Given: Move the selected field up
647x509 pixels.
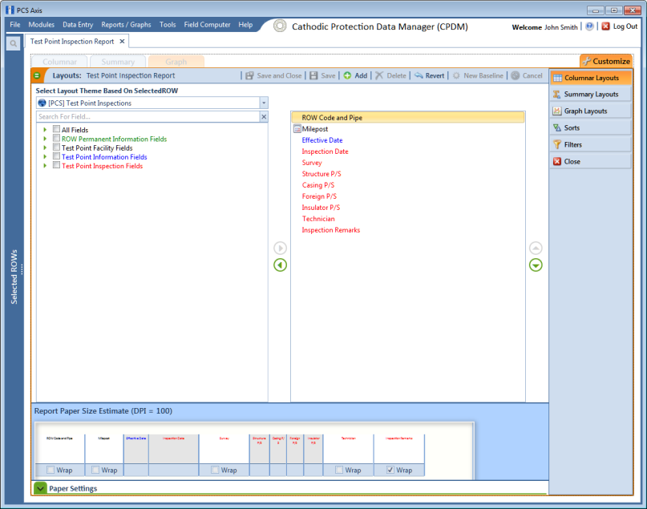Looking at the screenshot, I should (536, 248).
